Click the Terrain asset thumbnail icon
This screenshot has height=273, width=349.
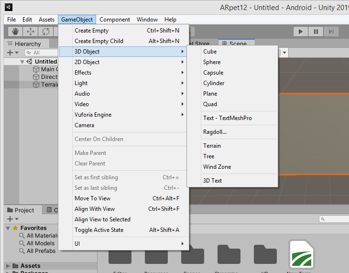[301, 254]
